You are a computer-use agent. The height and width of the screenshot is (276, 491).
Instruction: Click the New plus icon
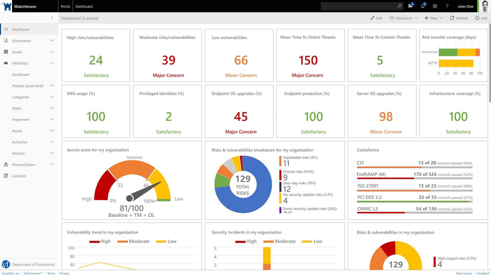[x=426, y=18]
